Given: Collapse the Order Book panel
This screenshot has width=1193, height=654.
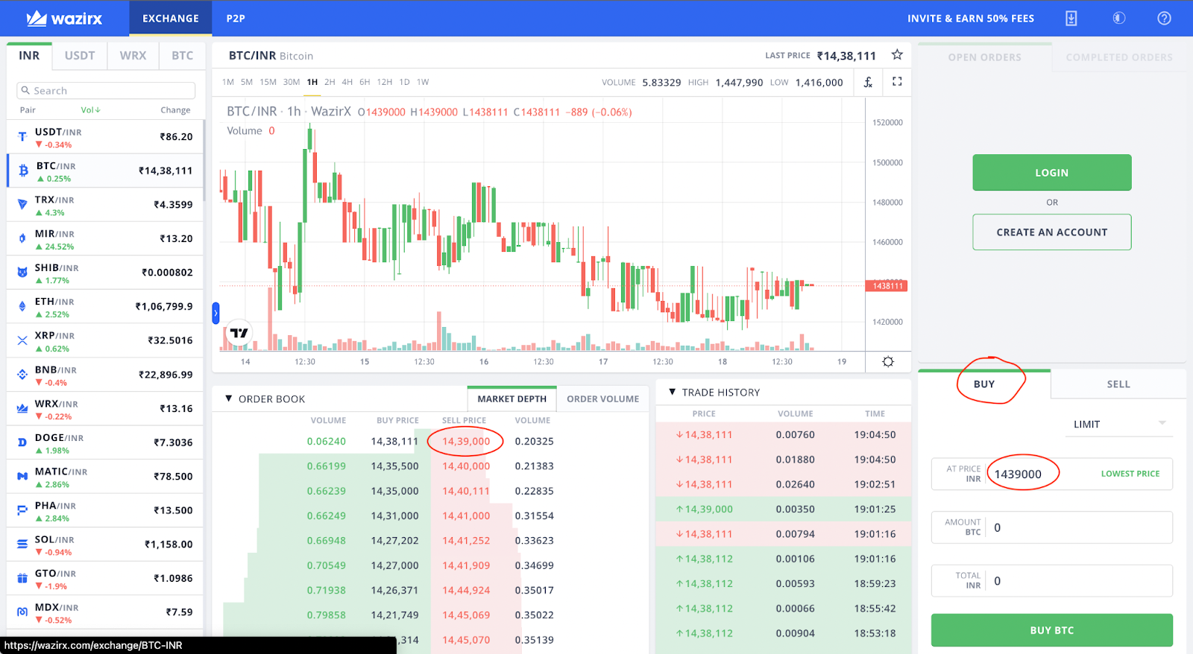Looking at the screenshot, I should tap(229, 399).
